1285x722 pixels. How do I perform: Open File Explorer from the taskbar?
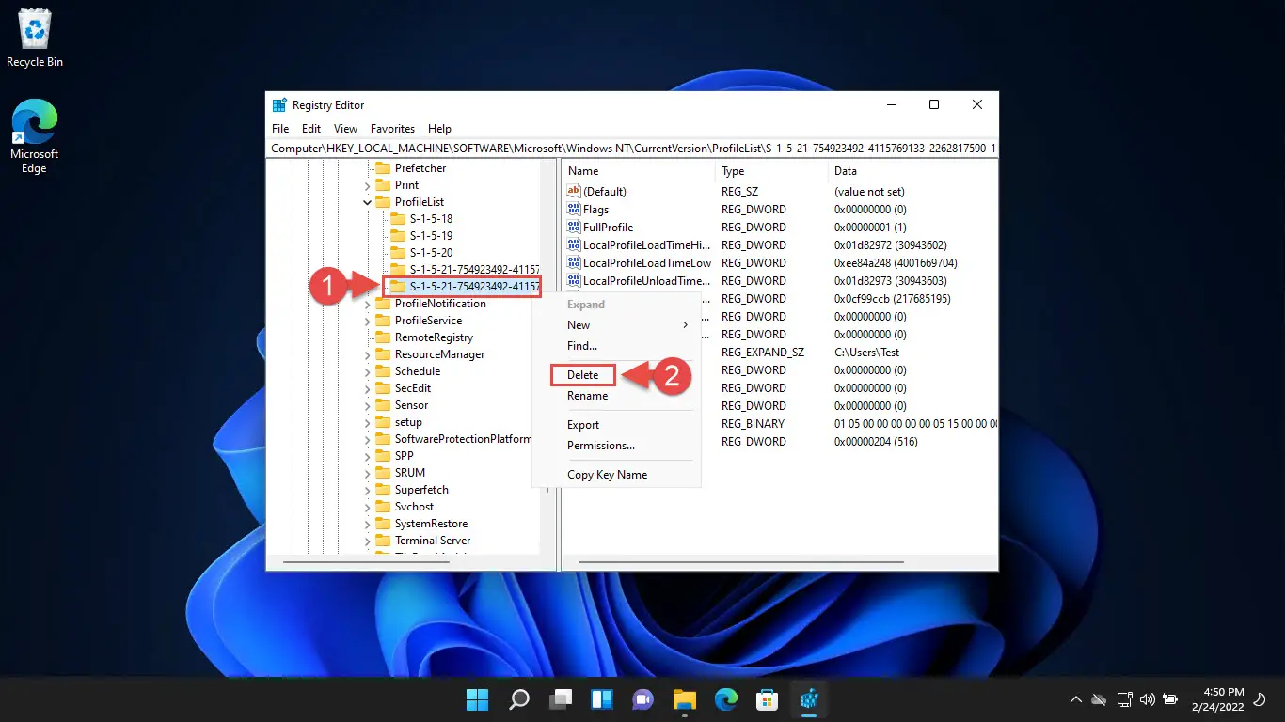tap(684, 699)
